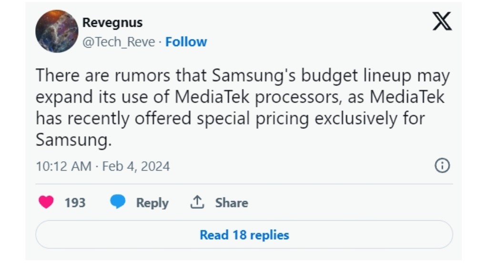The width and height of the screenshot is (487, 263).
Task: Follow the Tech_Reve account
Action: tap(186, 42)
